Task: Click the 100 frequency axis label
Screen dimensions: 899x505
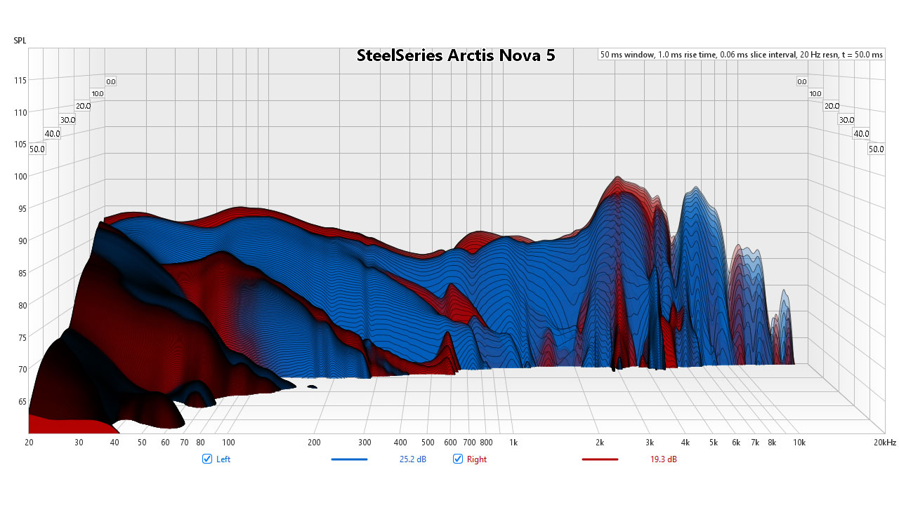Action: [228, 443]
